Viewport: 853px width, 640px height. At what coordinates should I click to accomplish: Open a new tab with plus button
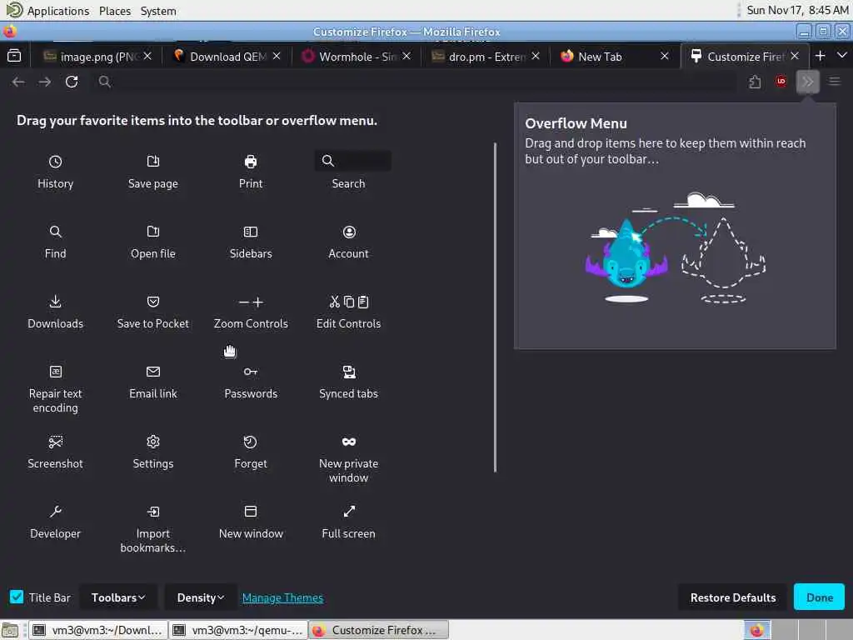(821, 56)
